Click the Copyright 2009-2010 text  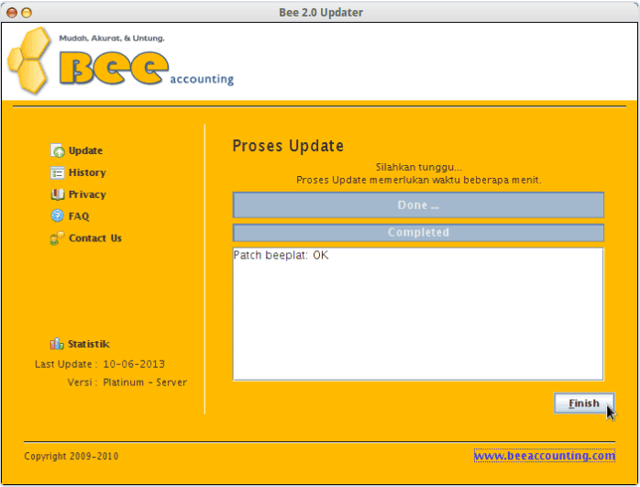[x=72, y=456]
